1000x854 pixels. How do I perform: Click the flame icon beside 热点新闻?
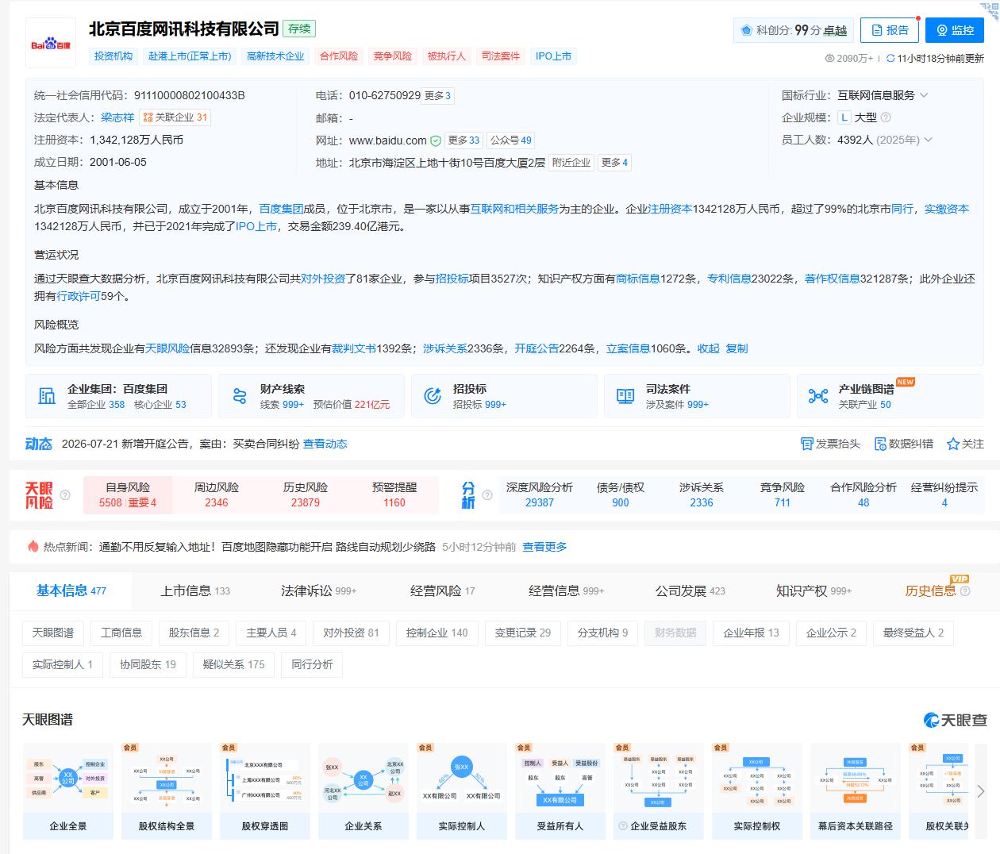tap(33, 547)
